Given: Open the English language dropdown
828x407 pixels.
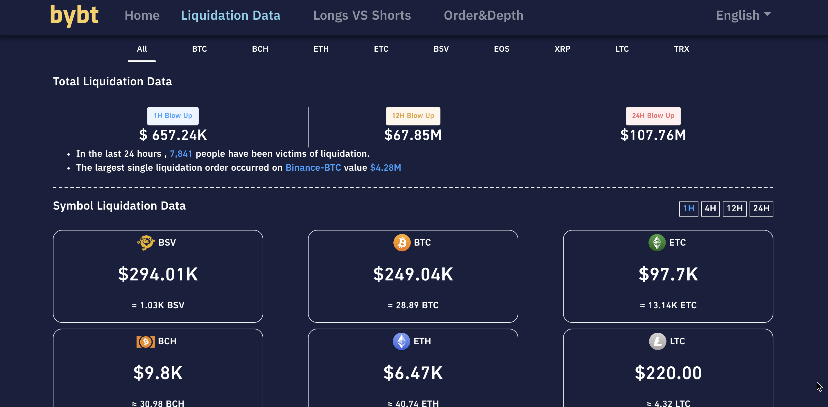Looking at the screenshot, I should click(743, 15).
